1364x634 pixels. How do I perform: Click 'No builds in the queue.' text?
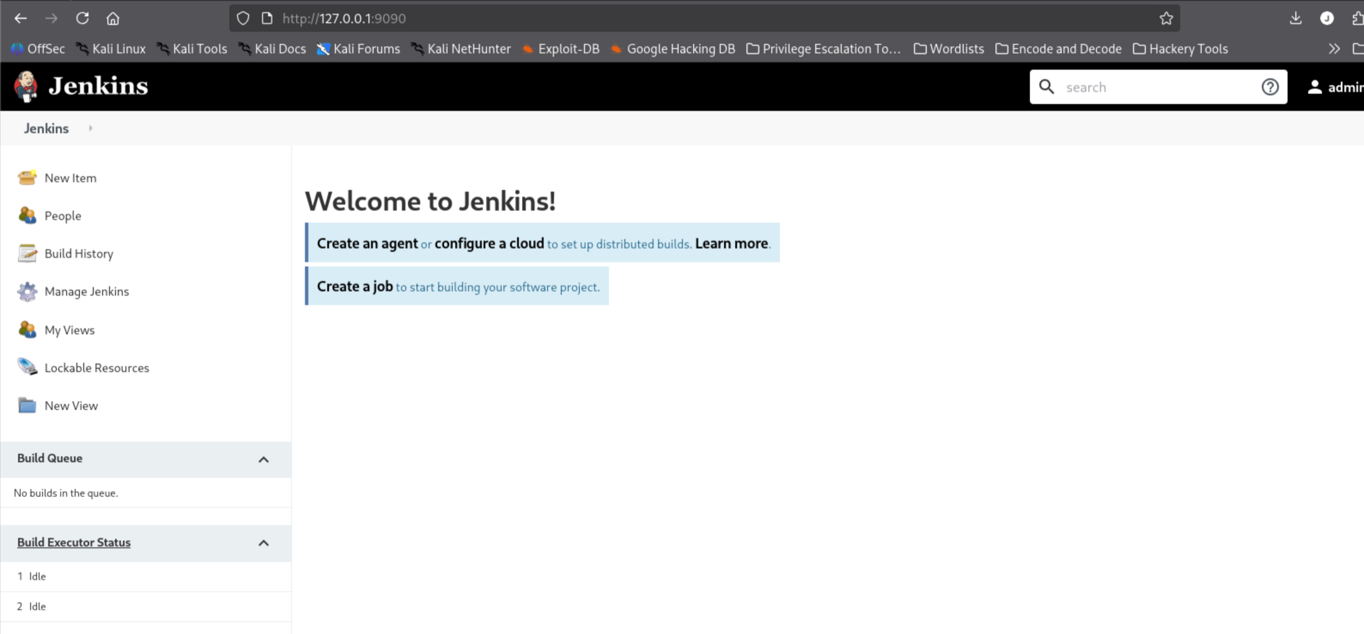[66, 493]
